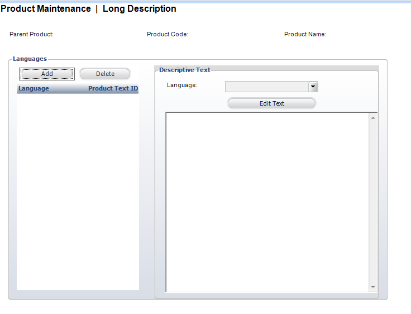Click the empty Languages list area
411x314 pixels.
click(x=78, y=190)
